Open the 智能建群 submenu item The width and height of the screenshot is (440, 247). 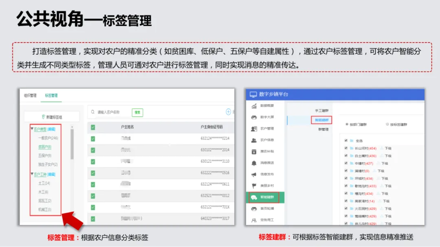(x=321, y=120)
